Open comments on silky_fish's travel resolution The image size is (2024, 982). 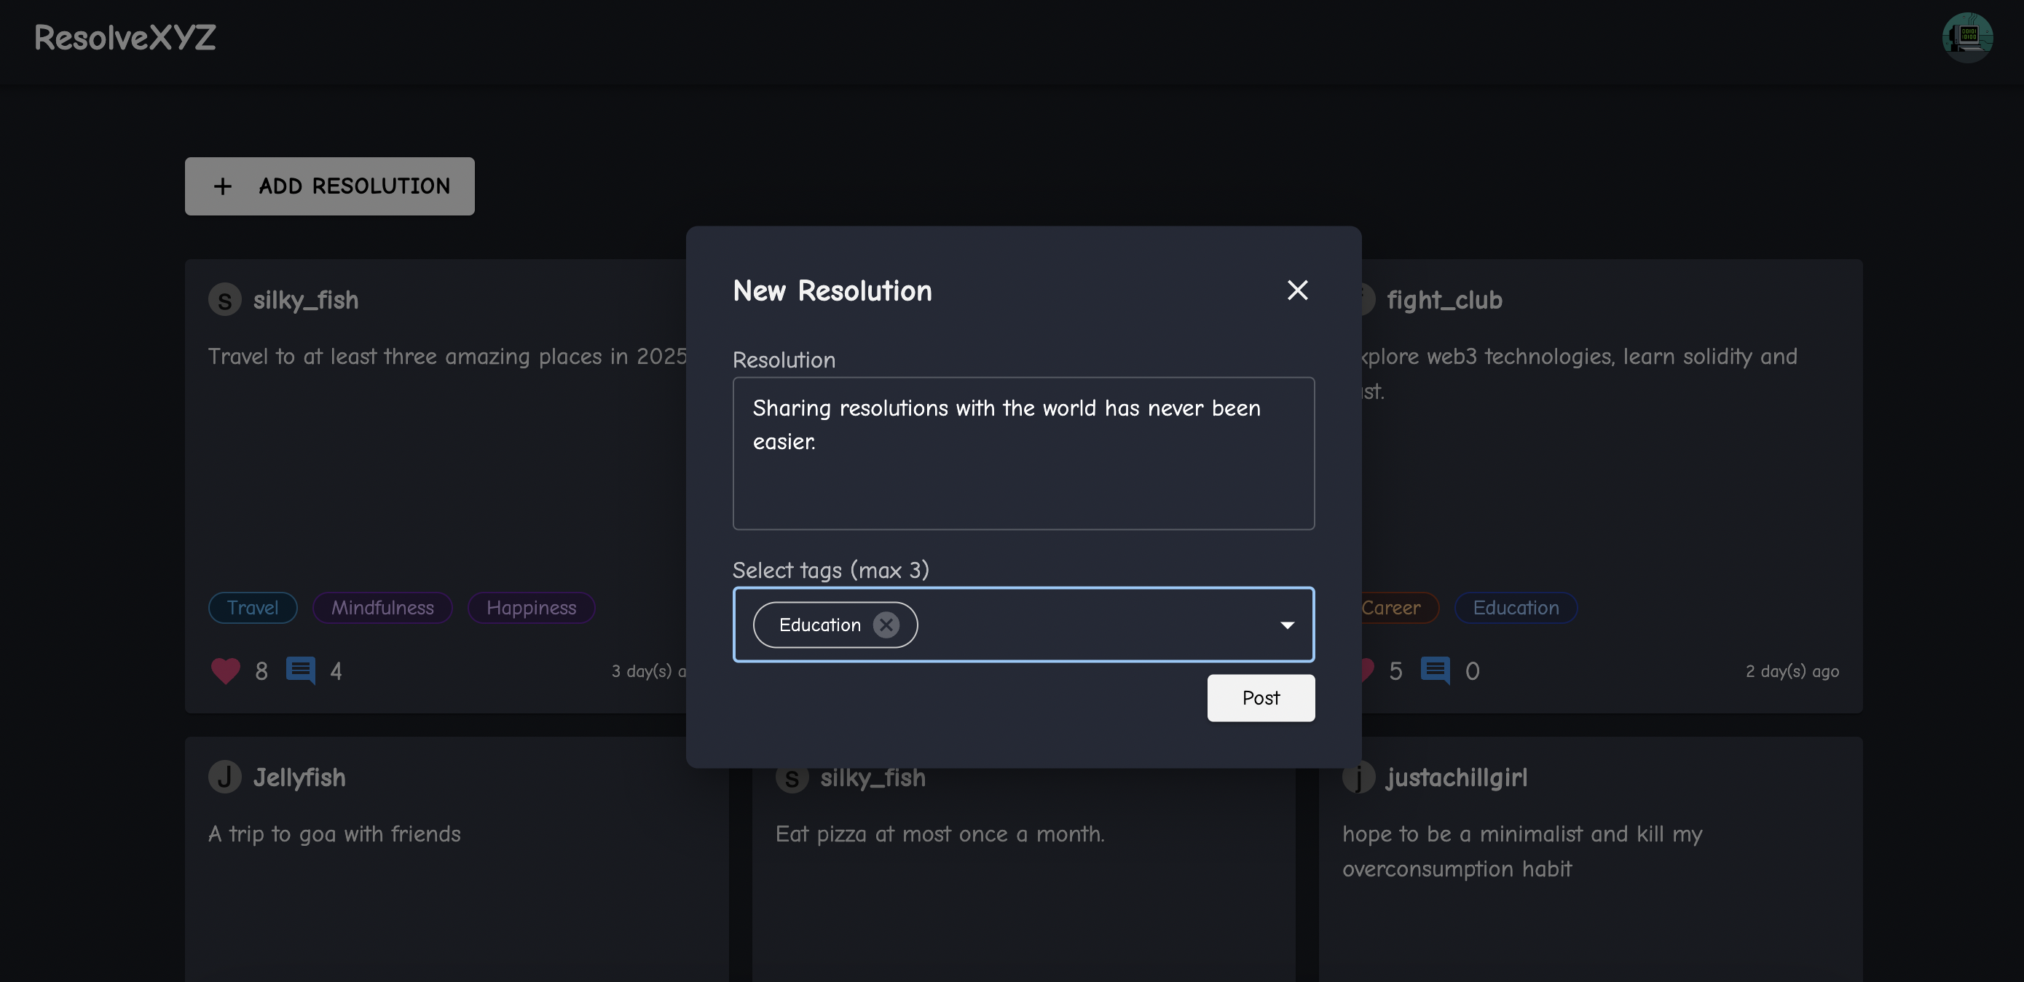tap(300, 671)
